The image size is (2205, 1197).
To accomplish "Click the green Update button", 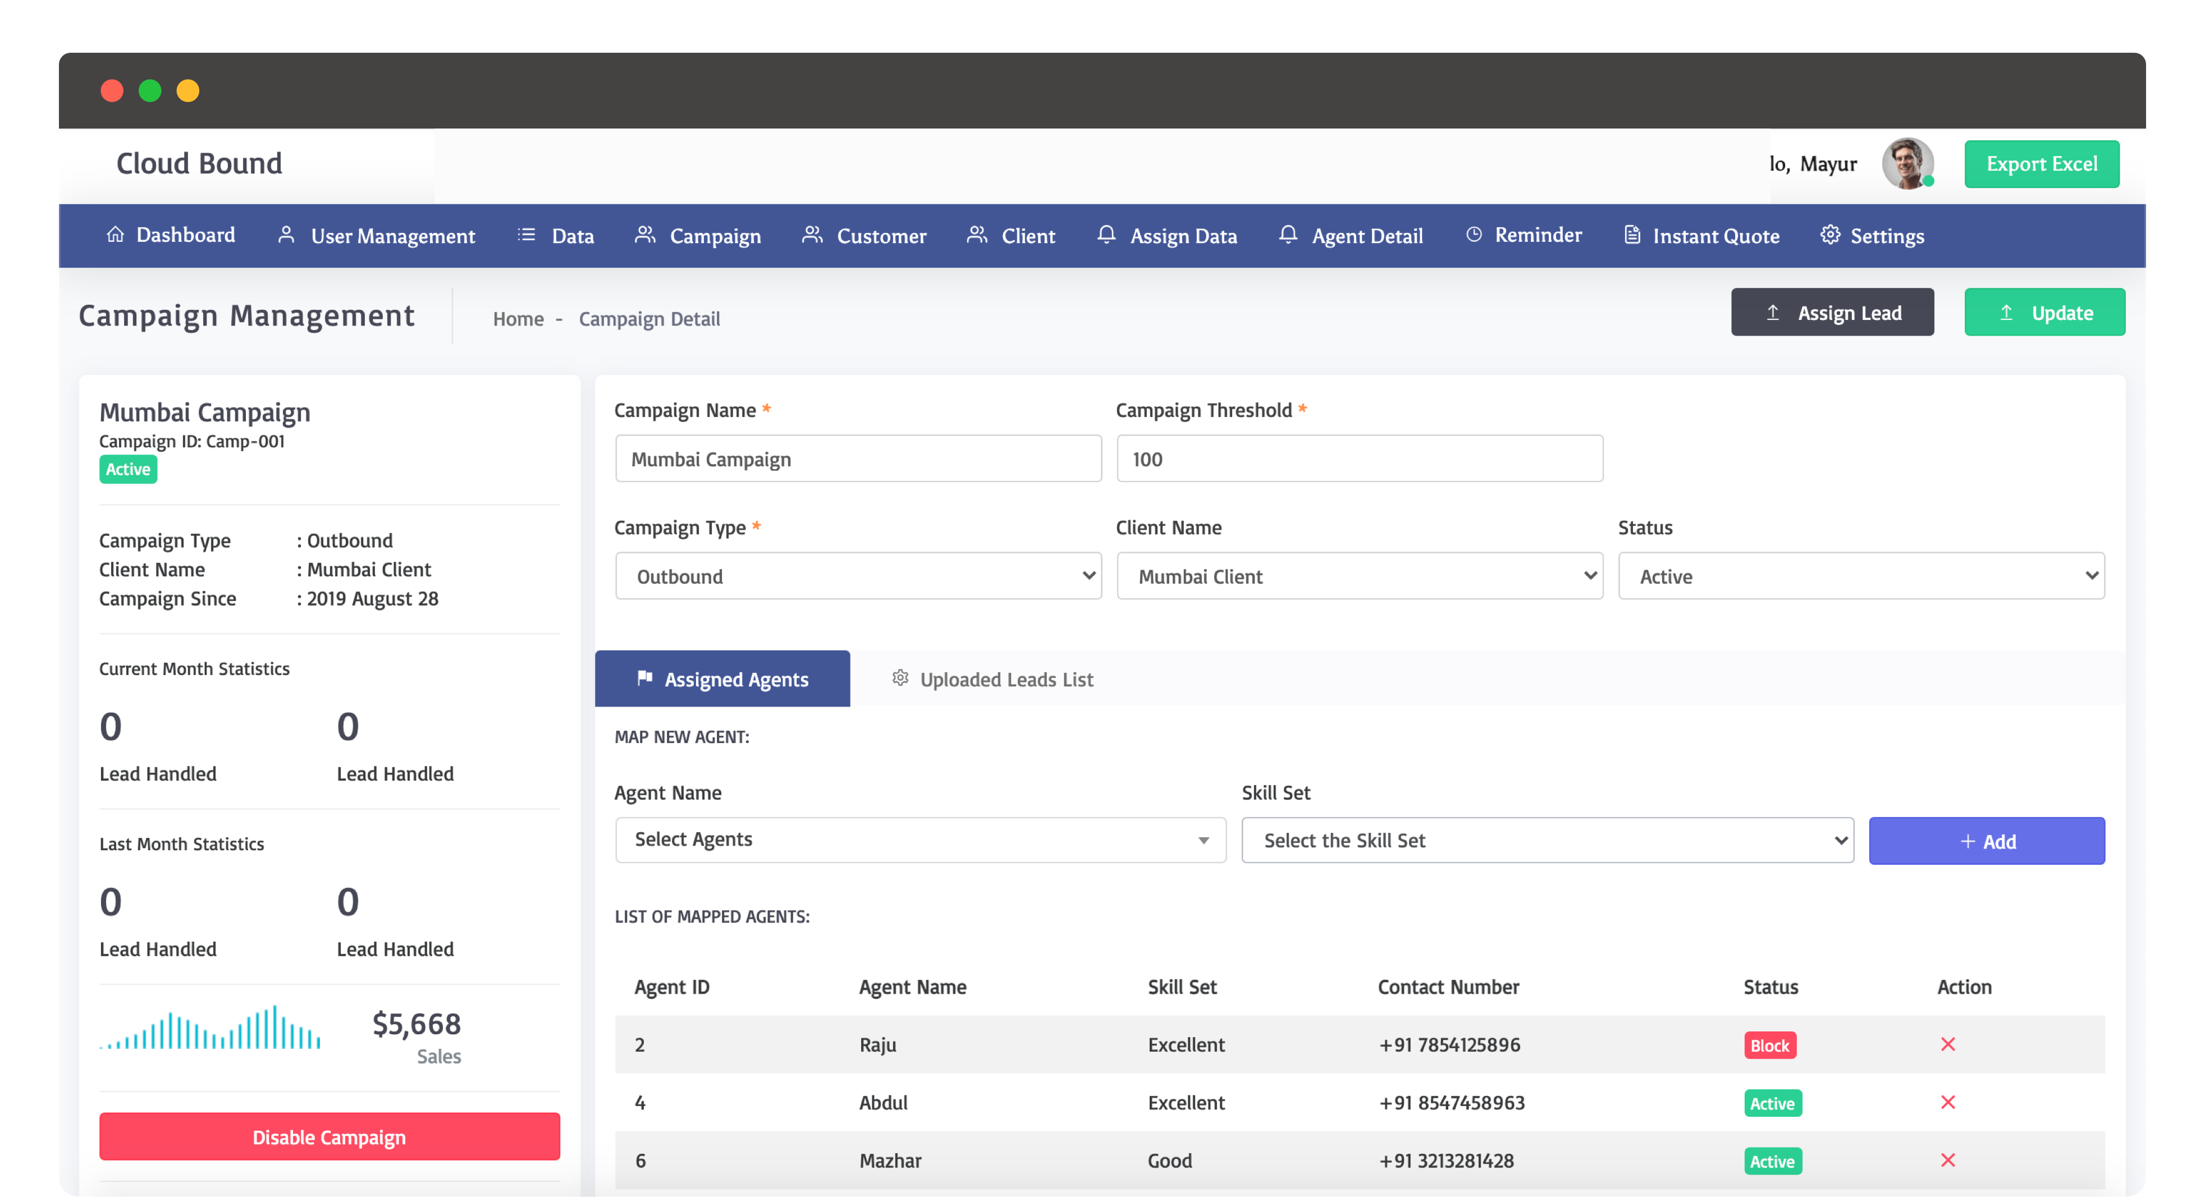I will (x=2044, y=313).
